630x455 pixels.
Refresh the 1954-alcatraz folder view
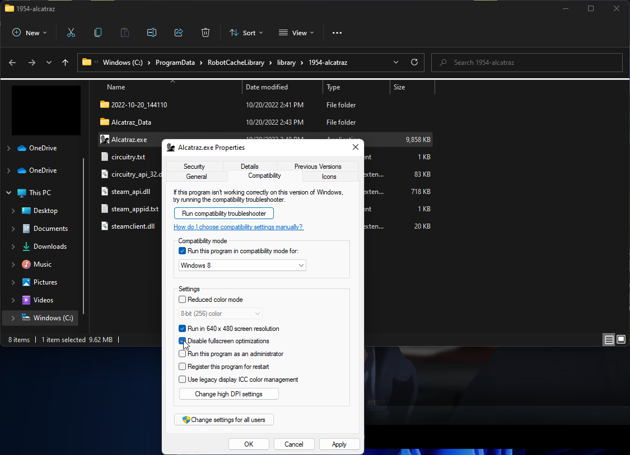click(414, 63)
